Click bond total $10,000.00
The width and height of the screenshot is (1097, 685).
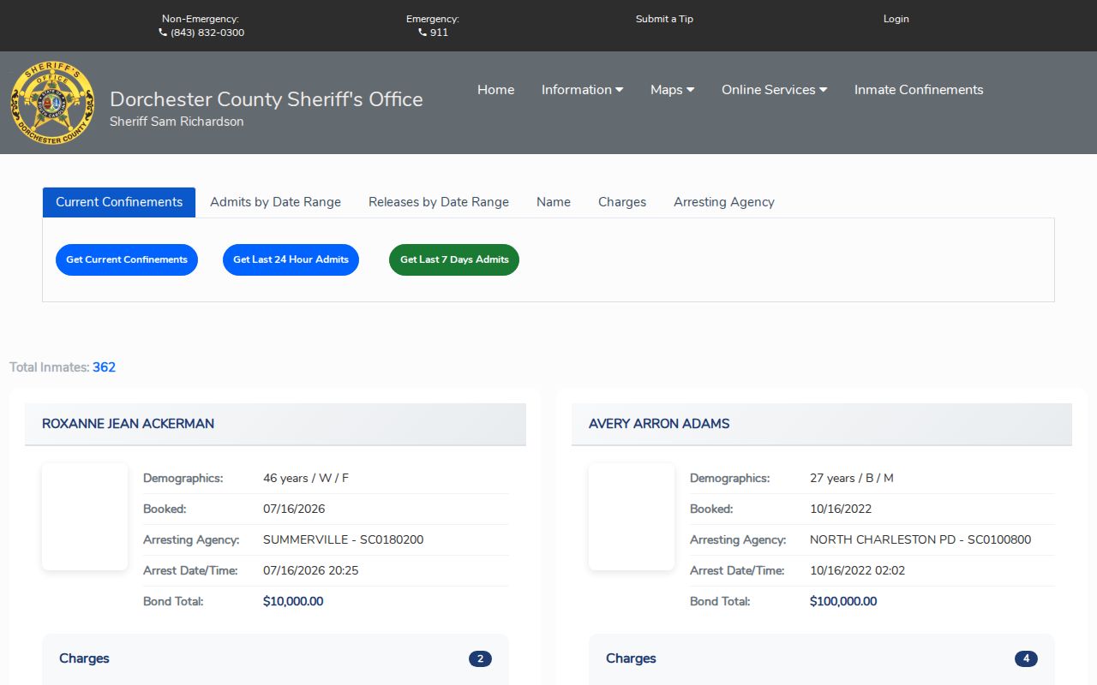(293, 601)
